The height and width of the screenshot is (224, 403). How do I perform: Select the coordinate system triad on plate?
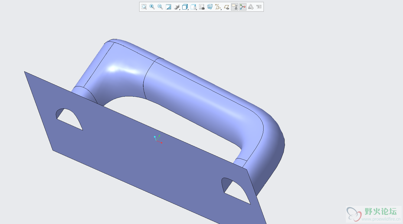(158, 139)
